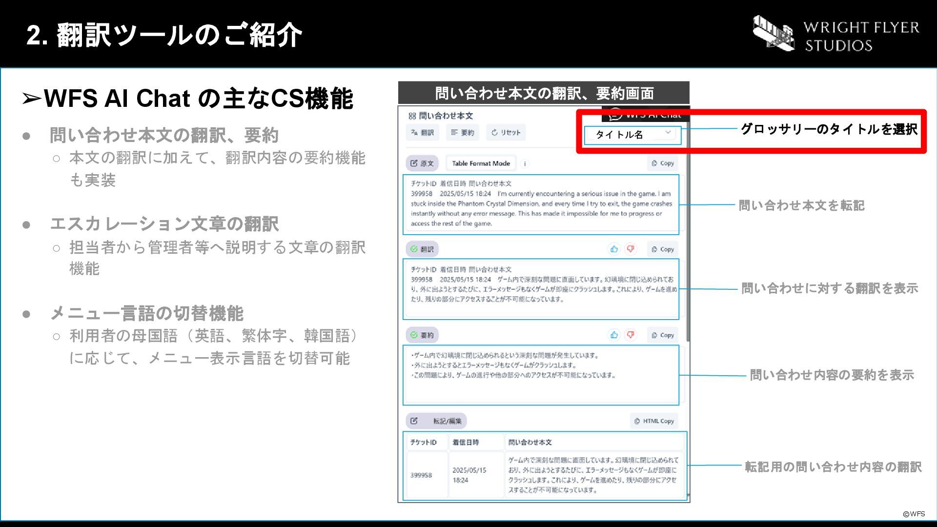This screenshot has height=527, width=937.
Task: Toggle Table Format Mode
Action: (x=481, y=163)
